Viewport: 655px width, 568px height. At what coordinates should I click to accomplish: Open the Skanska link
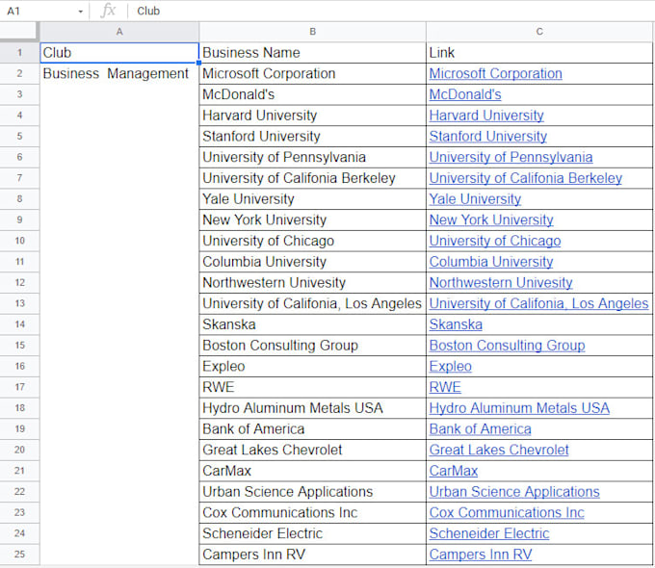click(x=456, y=324)
